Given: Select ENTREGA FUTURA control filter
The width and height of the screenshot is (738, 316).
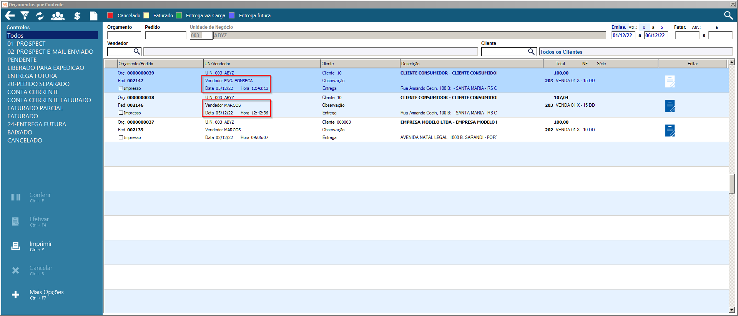Looking at the screenshot, I should tap(32, 76).
